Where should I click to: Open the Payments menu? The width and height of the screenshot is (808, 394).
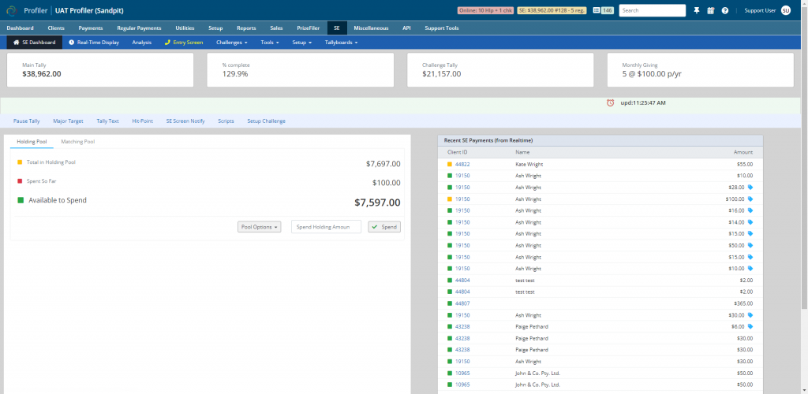[91, 28]
